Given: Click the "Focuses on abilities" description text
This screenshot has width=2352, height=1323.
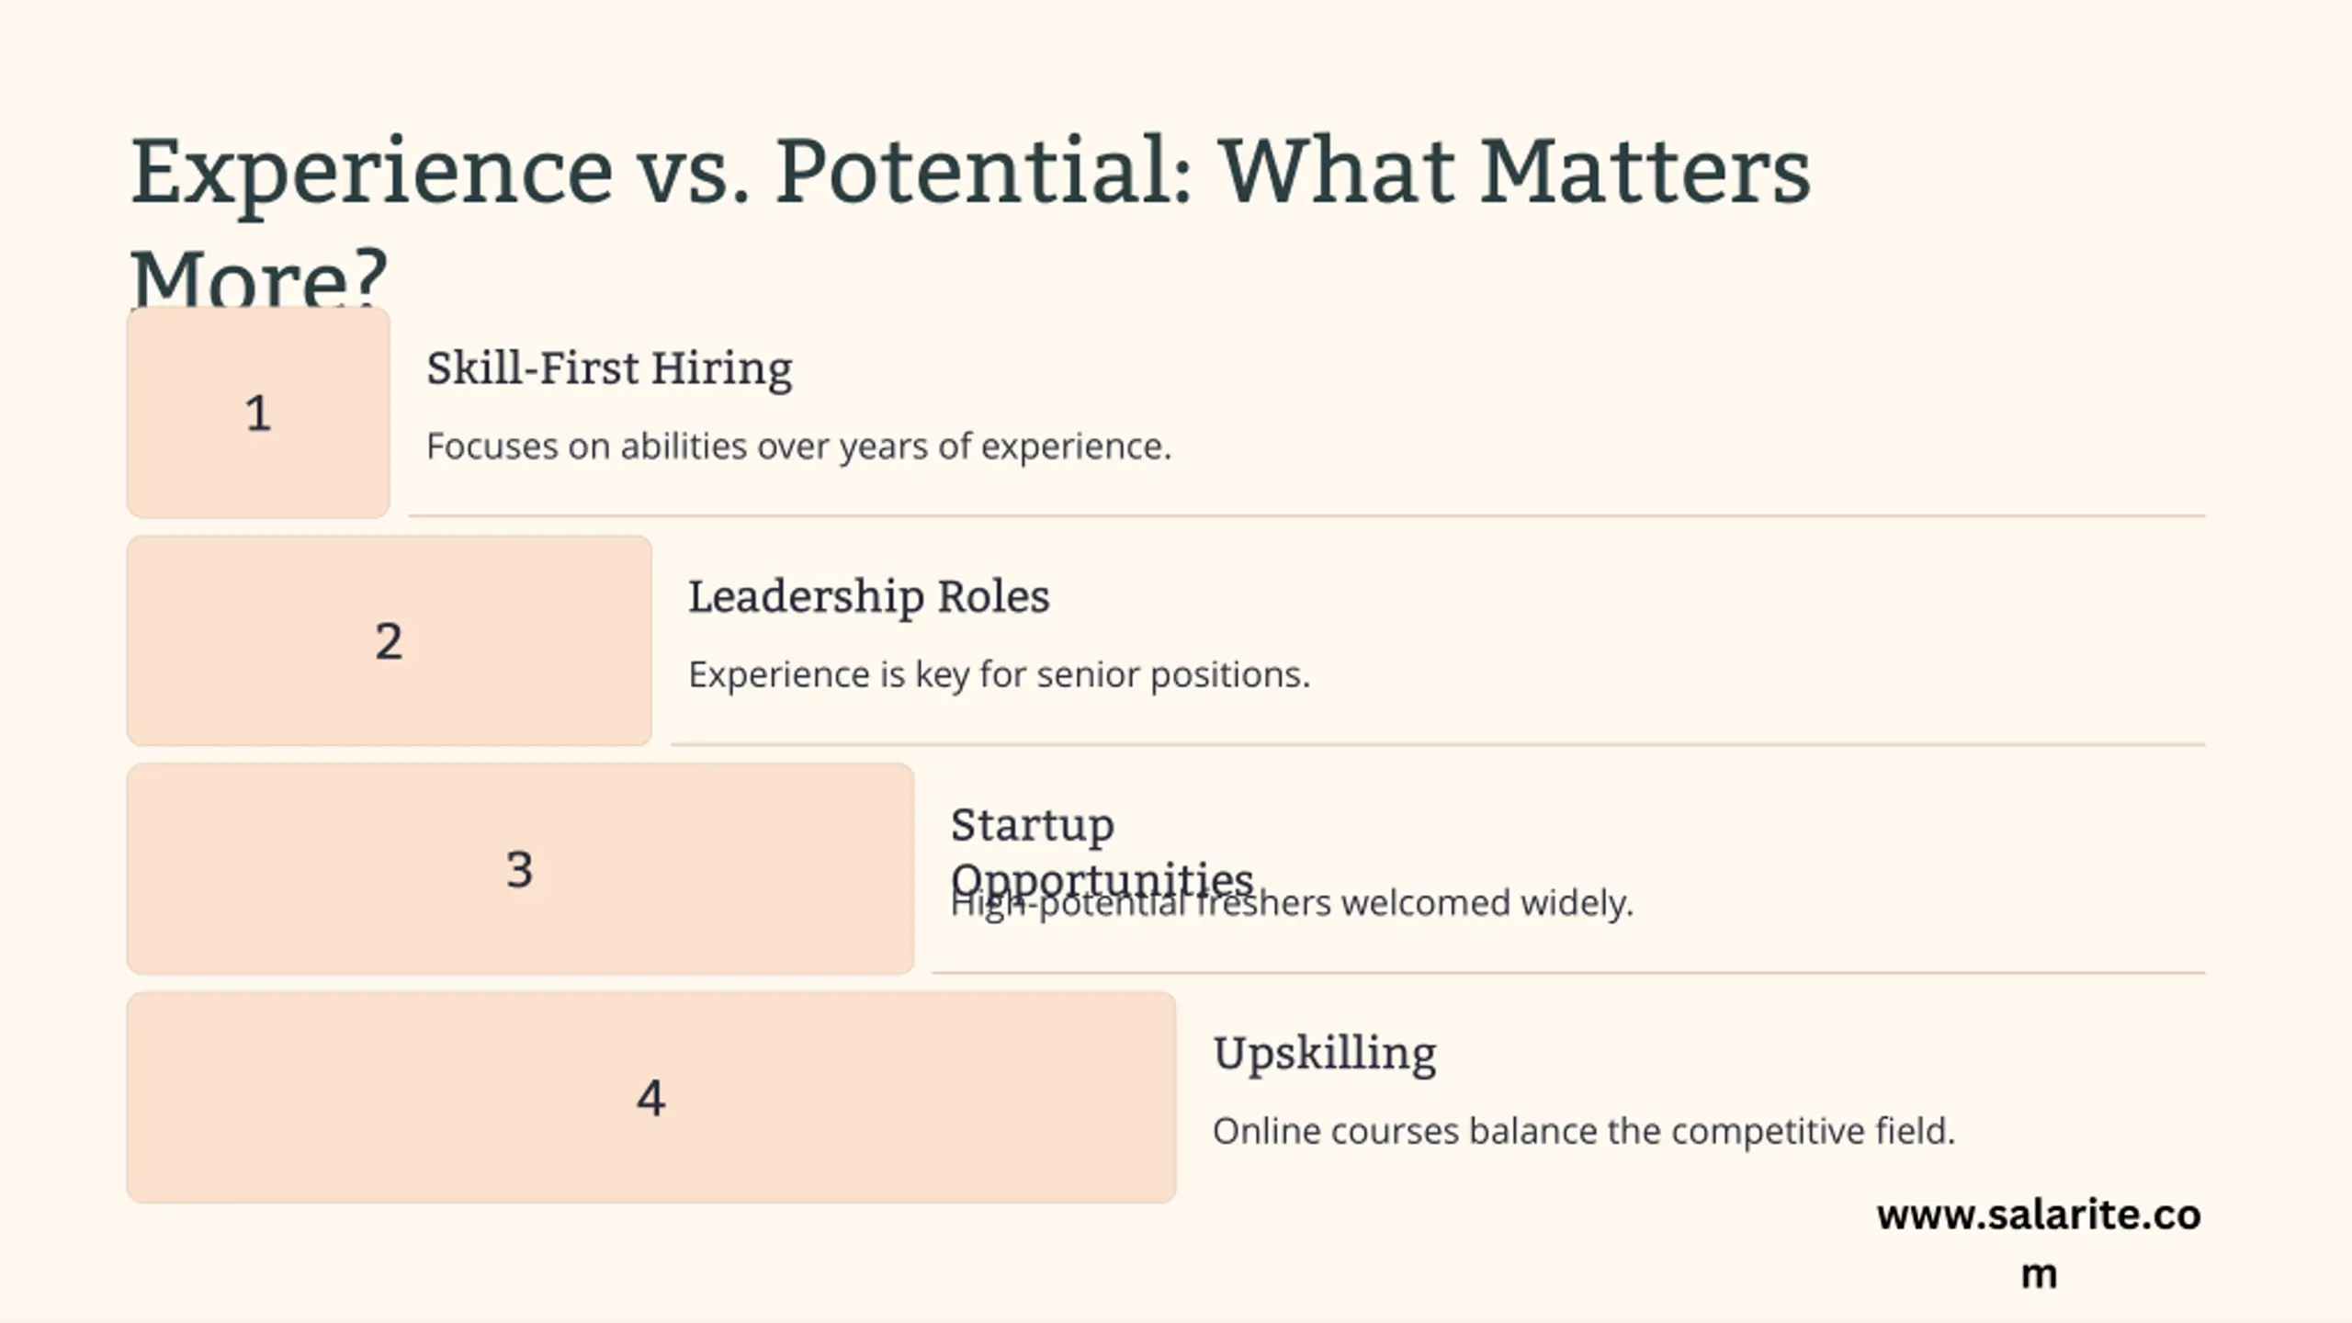Looking at the screenshot, I should click(x=798, y=447).
